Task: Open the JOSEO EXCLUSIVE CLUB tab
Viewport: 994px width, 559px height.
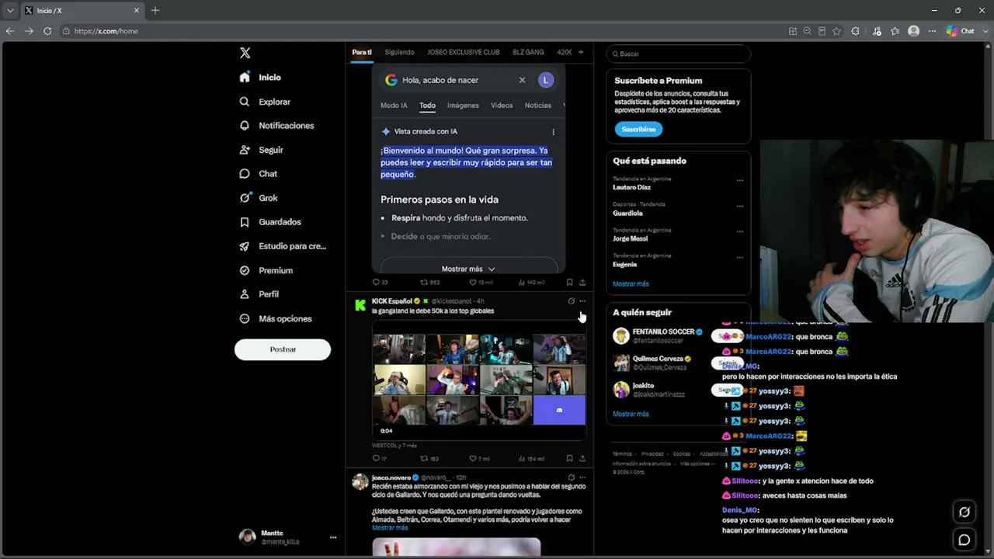Action: tap(463, 52)
